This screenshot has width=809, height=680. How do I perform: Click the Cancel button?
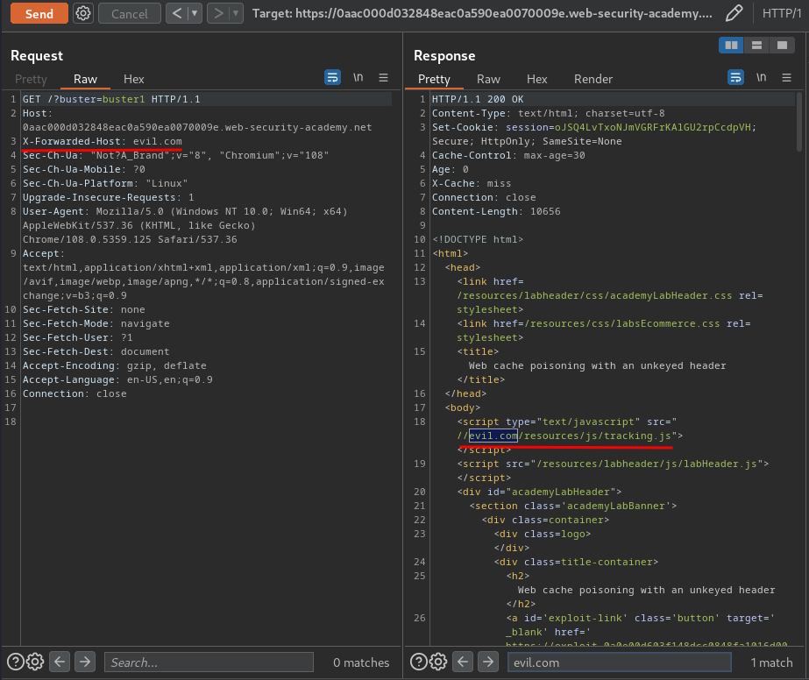(x=130, y=13)
